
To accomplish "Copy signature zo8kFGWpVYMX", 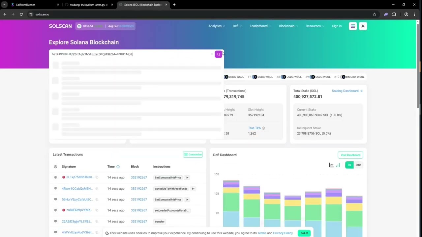I will 97,210.
